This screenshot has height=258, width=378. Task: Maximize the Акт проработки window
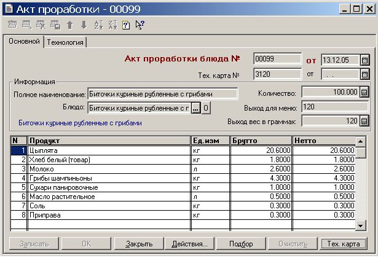[x=356, y=9]
